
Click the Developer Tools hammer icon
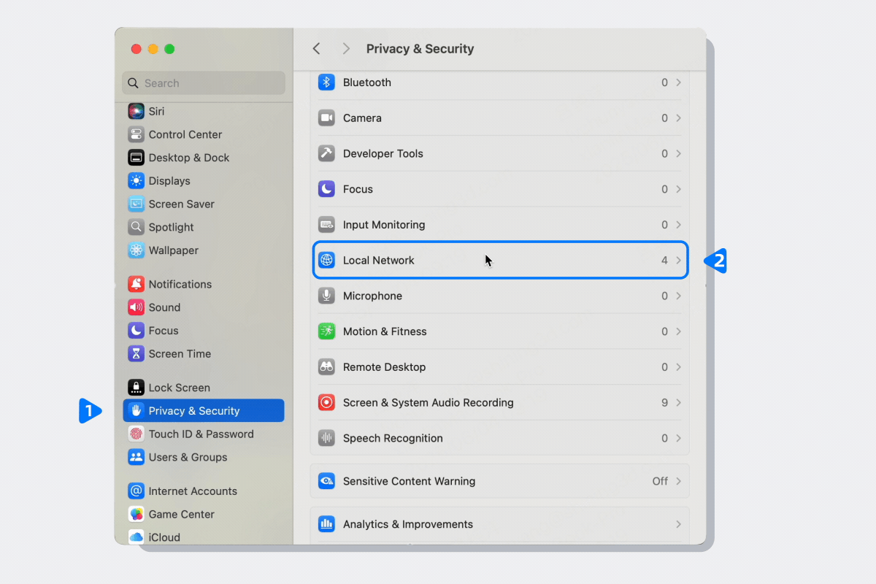[326, 153]
